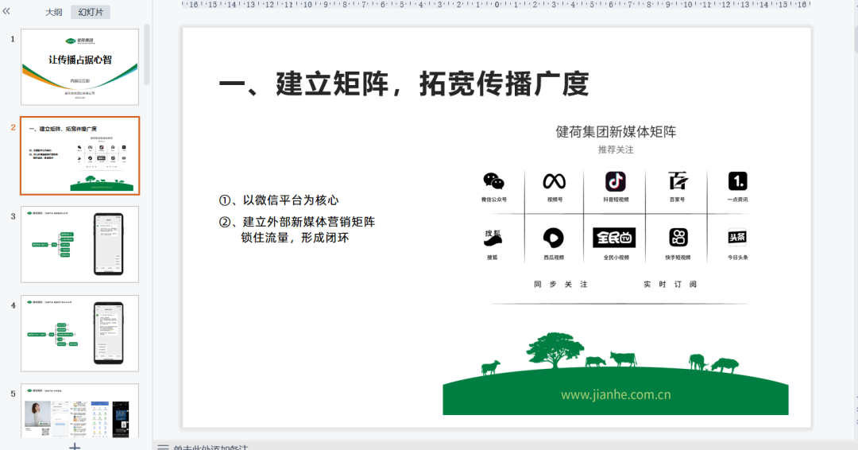The width and height of the screenshot is (858, 450).
Task: Click the notes field 单击此处添加备注
Action: pos(211,448)
